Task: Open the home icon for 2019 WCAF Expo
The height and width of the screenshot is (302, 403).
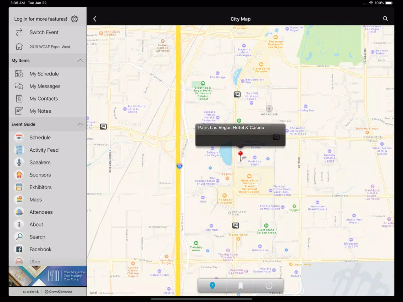Action: (19, 46)
